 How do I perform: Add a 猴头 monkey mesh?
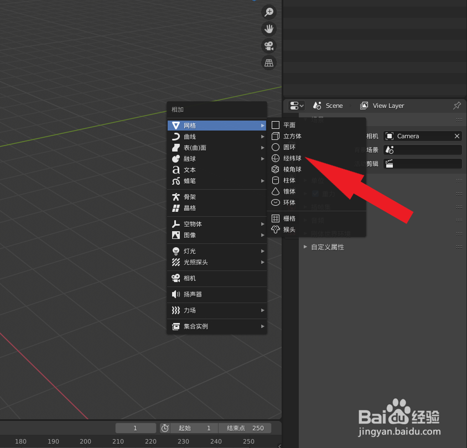click(x=316, y=230)
